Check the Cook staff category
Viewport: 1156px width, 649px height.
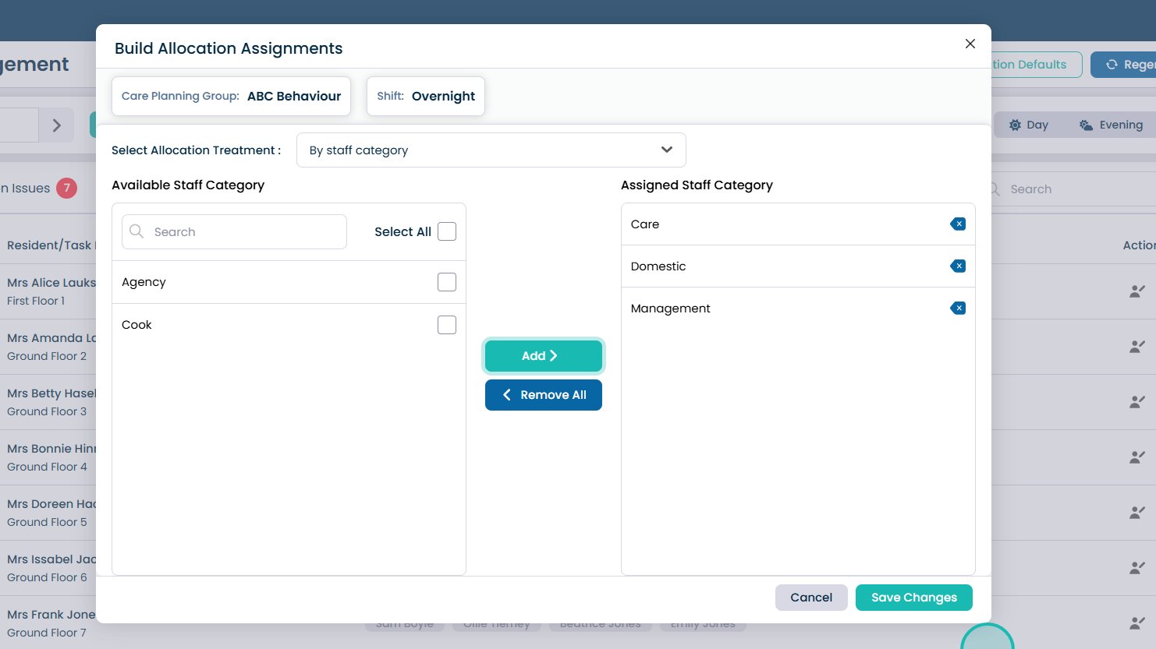click(x=447, y=325)
